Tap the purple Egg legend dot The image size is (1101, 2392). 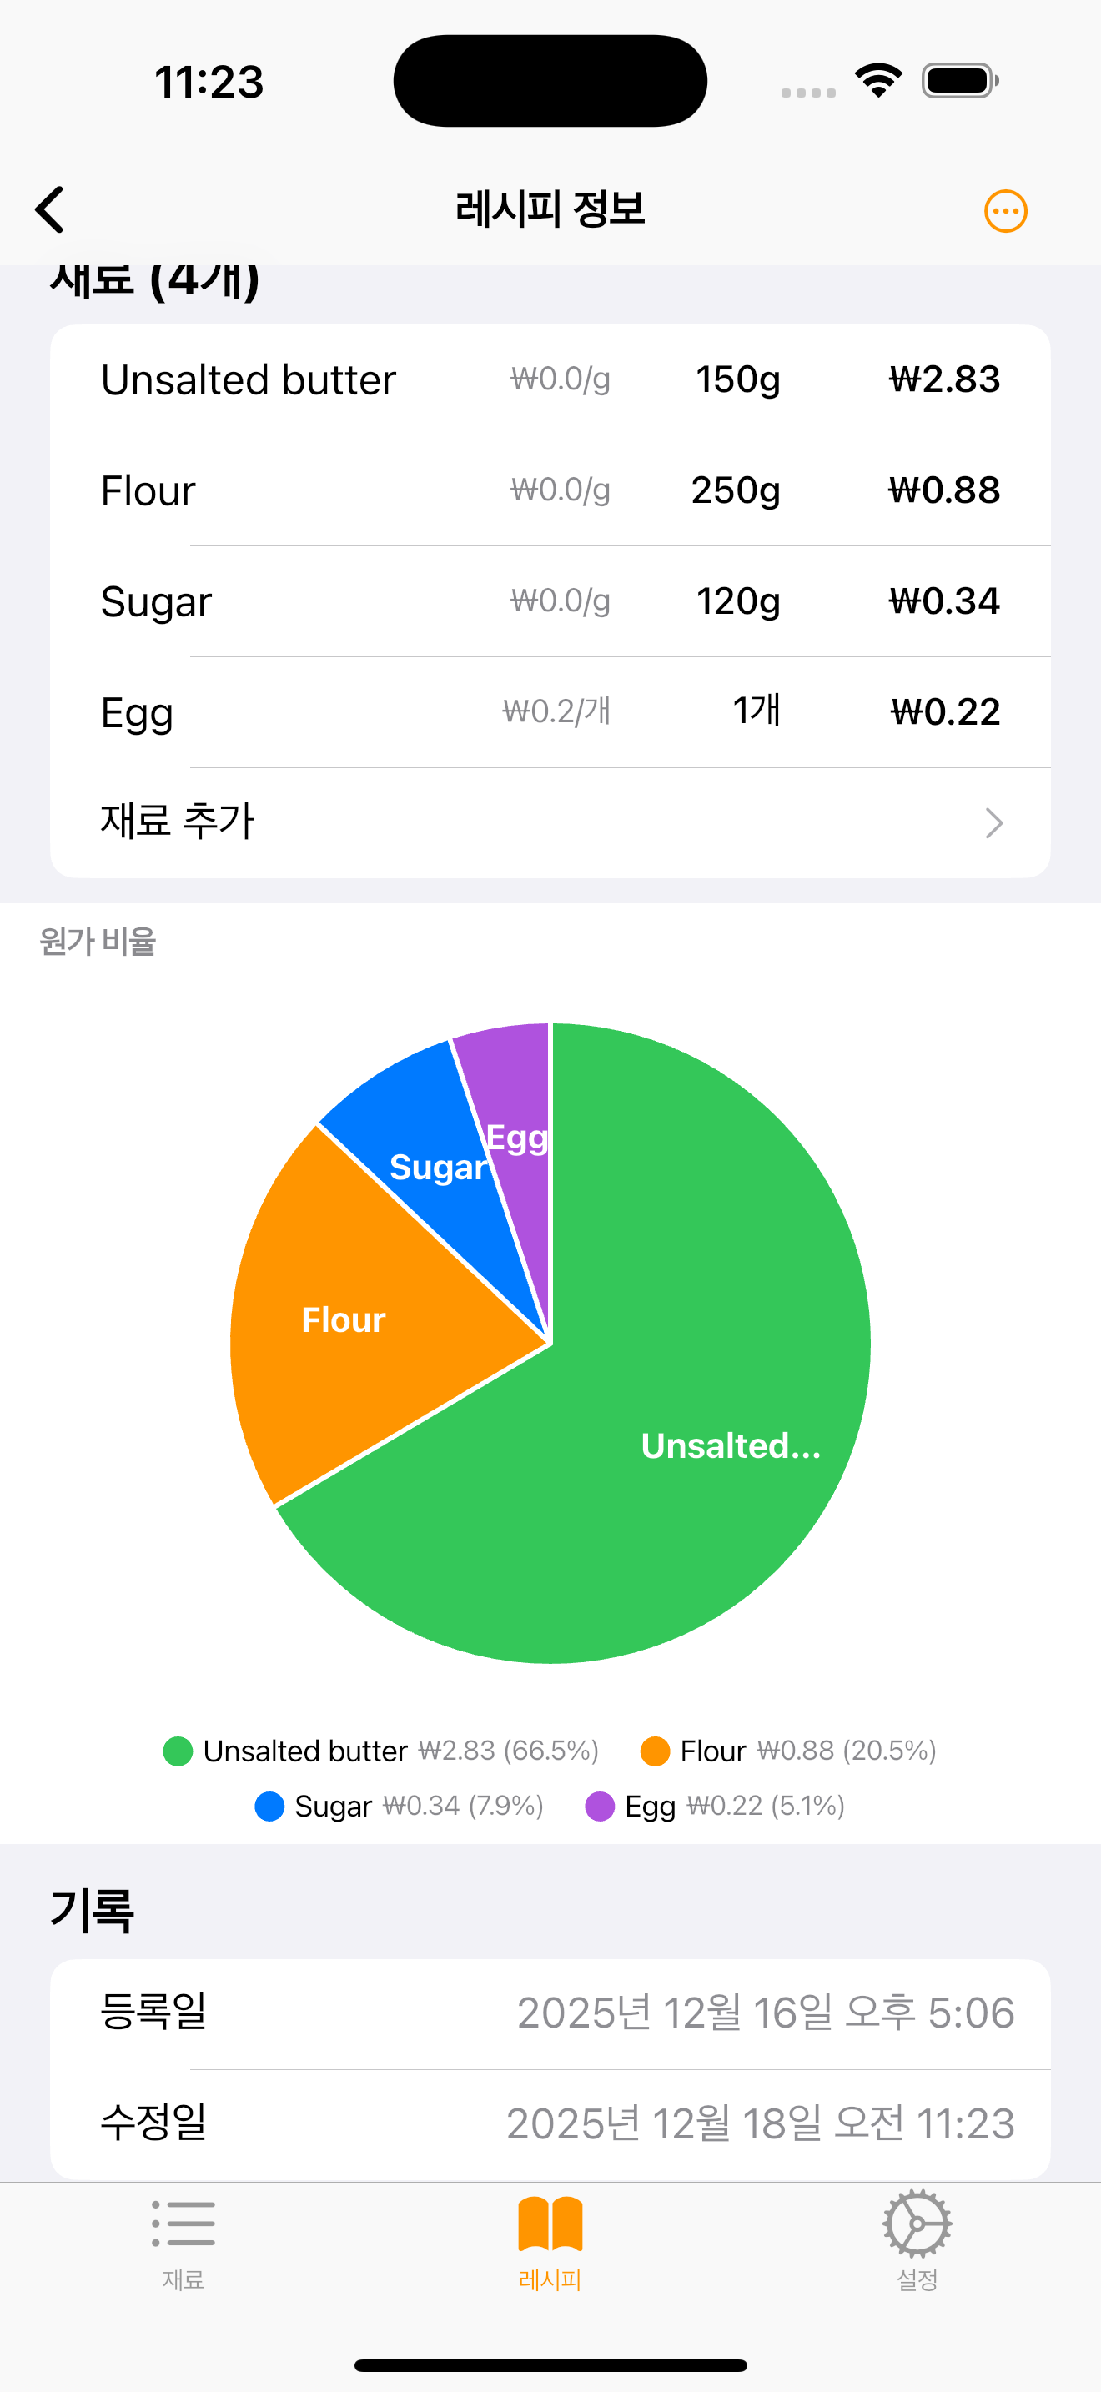(600, 1807)
